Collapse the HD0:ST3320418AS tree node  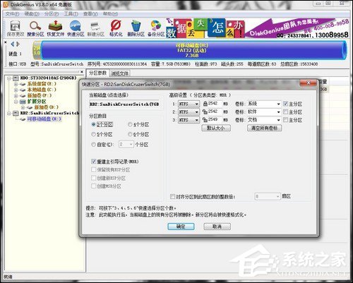click(x=9, y=78)
